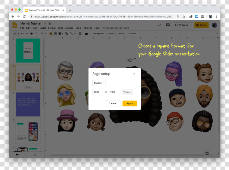Collapse the menus with the chevron
Viewport: 229px width, 170px height.
coord(217,34)
